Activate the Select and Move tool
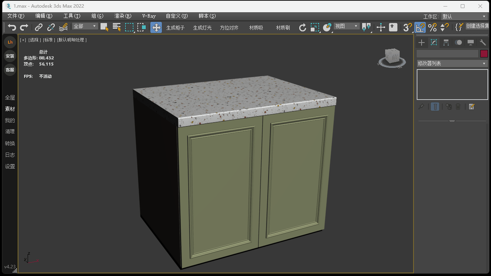Image resolution: width=491 pixels, height=276 pixels. pyautogui.click(x=156, y=27)
